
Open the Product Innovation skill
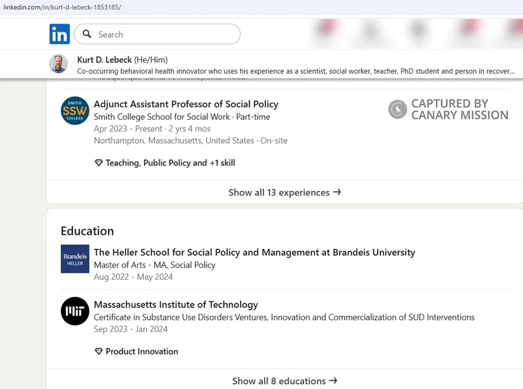tap(142, 351)
